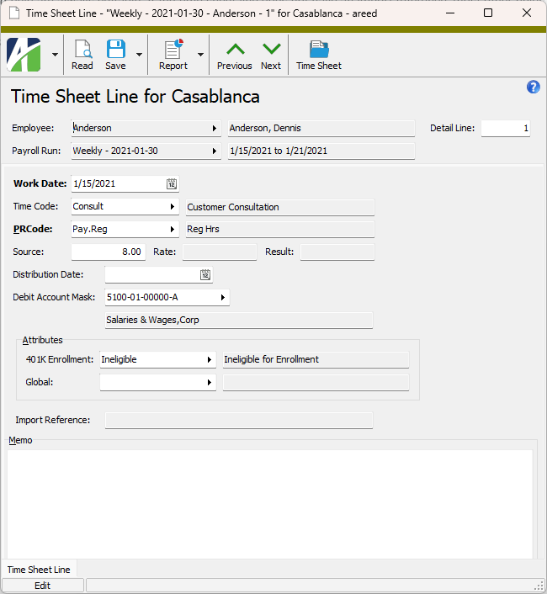Open the Save options dropdown arrow
This screenshot has height=594, width=547.
[x=140, y=55]
